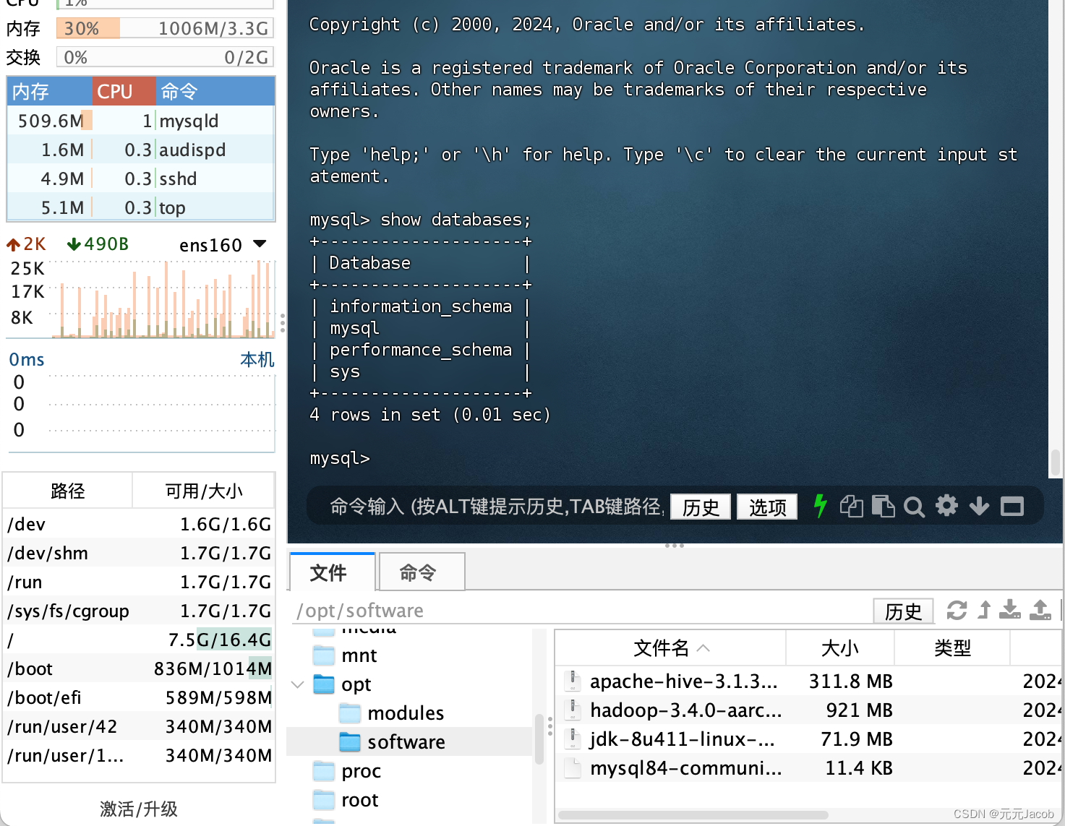Click the modules folder icon

pyautogui.click(x=350, y=713)
